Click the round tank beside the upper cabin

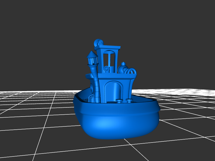122,70
